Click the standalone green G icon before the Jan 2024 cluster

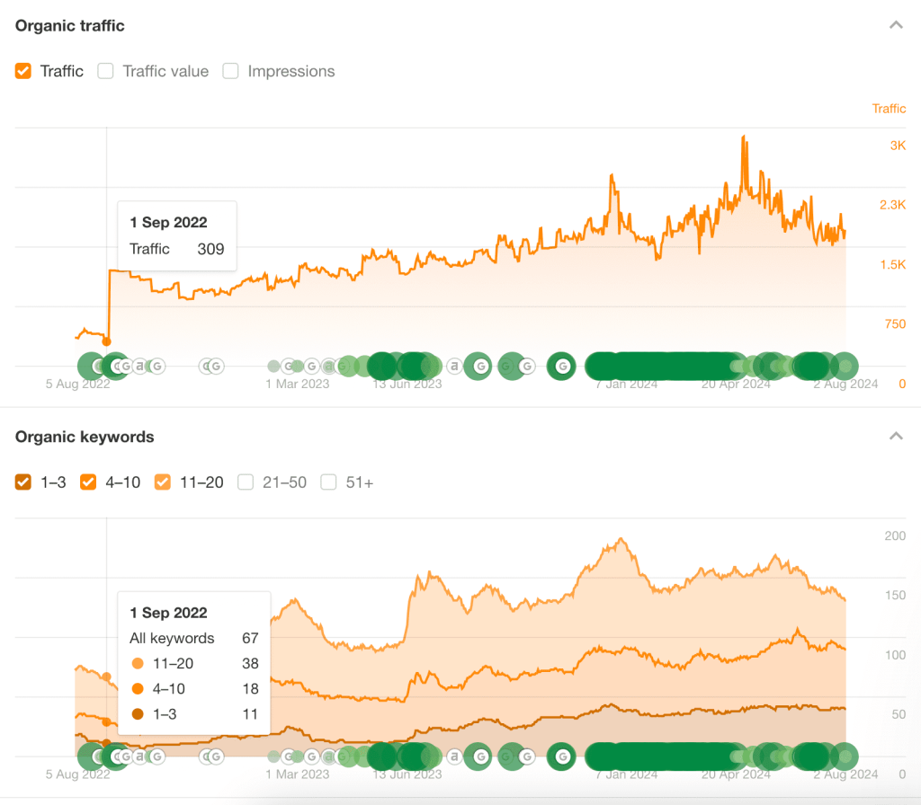pyautogui.click(x=560, y=366)
